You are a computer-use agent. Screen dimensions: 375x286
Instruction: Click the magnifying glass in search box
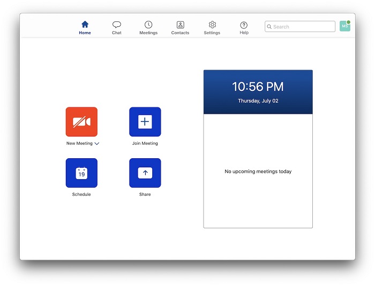tap(269, 27)
